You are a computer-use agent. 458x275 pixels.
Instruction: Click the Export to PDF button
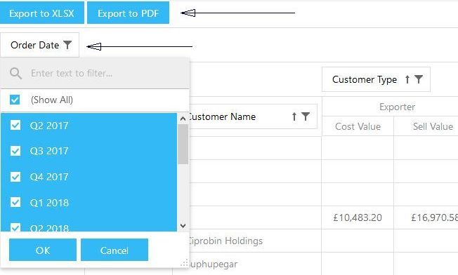[129, 13]
